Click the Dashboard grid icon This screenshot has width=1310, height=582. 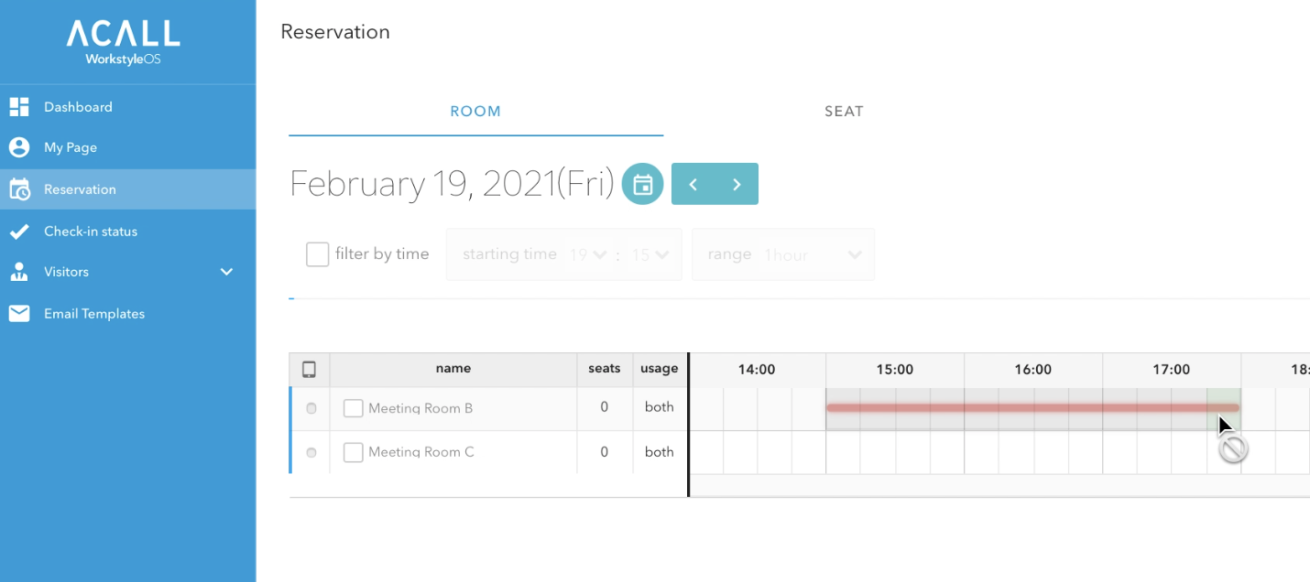tap(19, 107)
